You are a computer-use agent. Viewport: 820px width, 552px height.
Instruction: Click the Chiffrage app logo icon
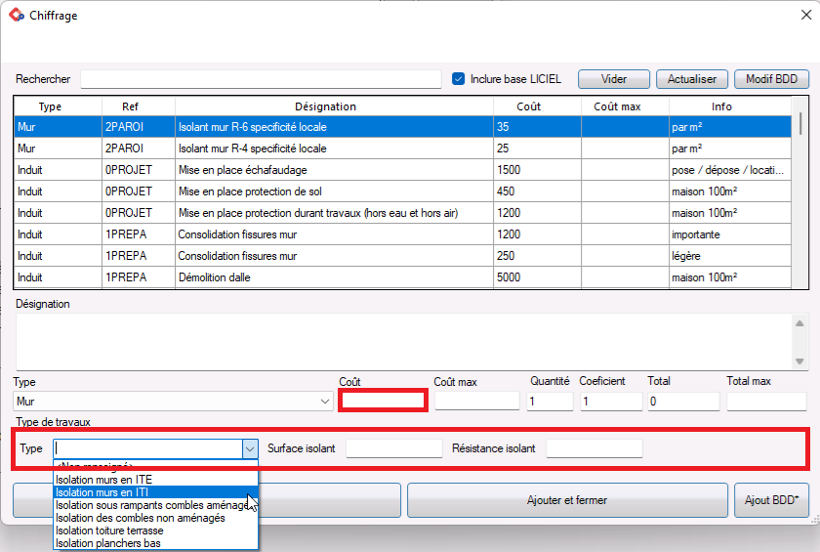17,16
